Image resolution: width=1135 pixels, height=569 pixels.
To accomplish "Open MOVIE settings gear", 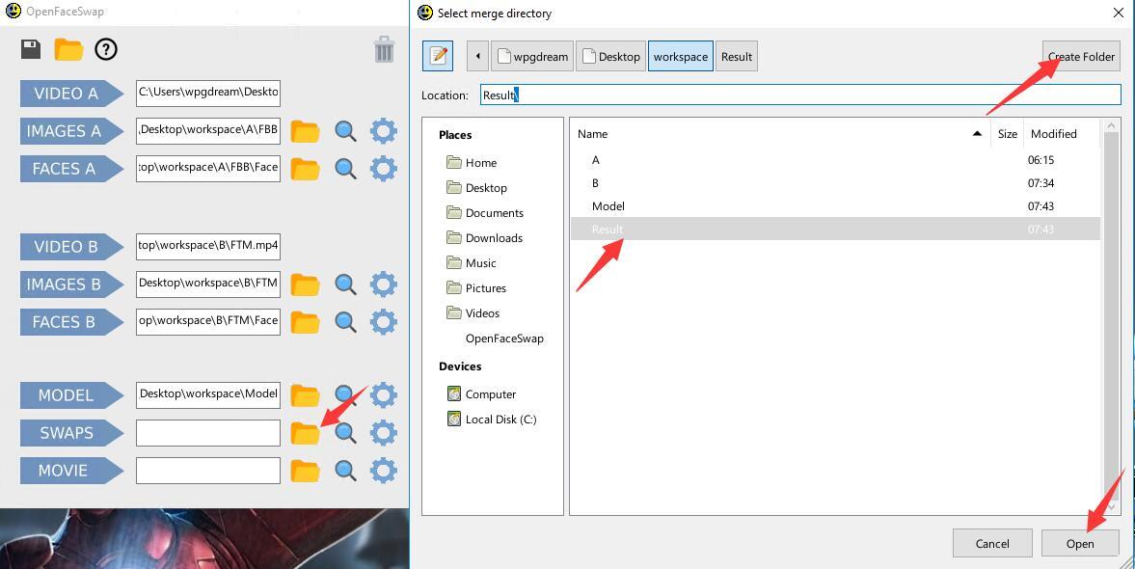I will 383,471.
